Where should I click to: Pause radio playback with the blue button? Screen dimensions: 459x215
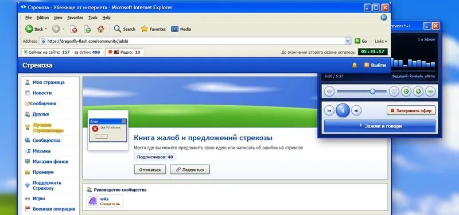[x=343, y=110]
